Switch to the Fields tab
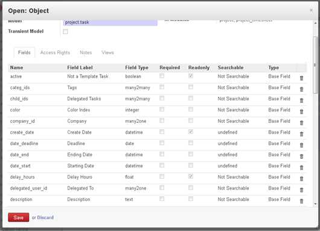320x231 pixels. (x=24, y=52)
